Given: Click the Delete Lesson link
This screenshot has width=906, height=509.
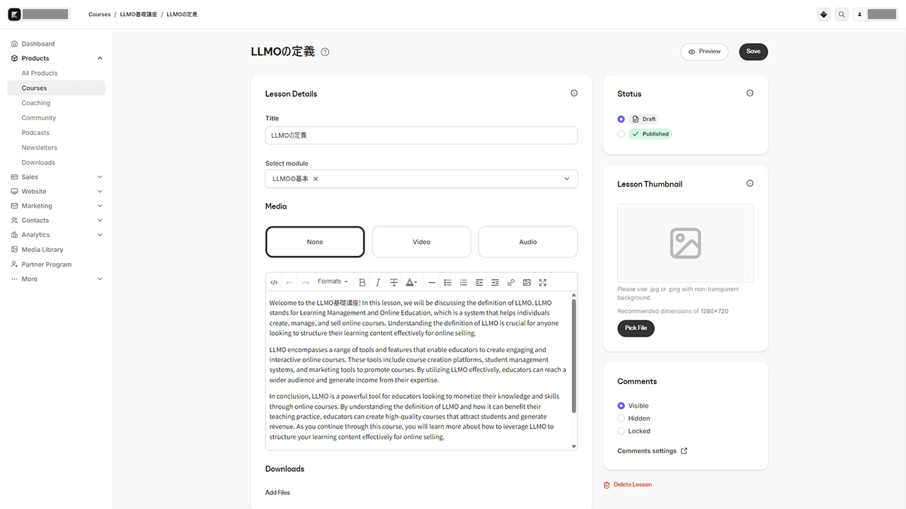Looking at the screenshot, I should (x=632, y=485).
